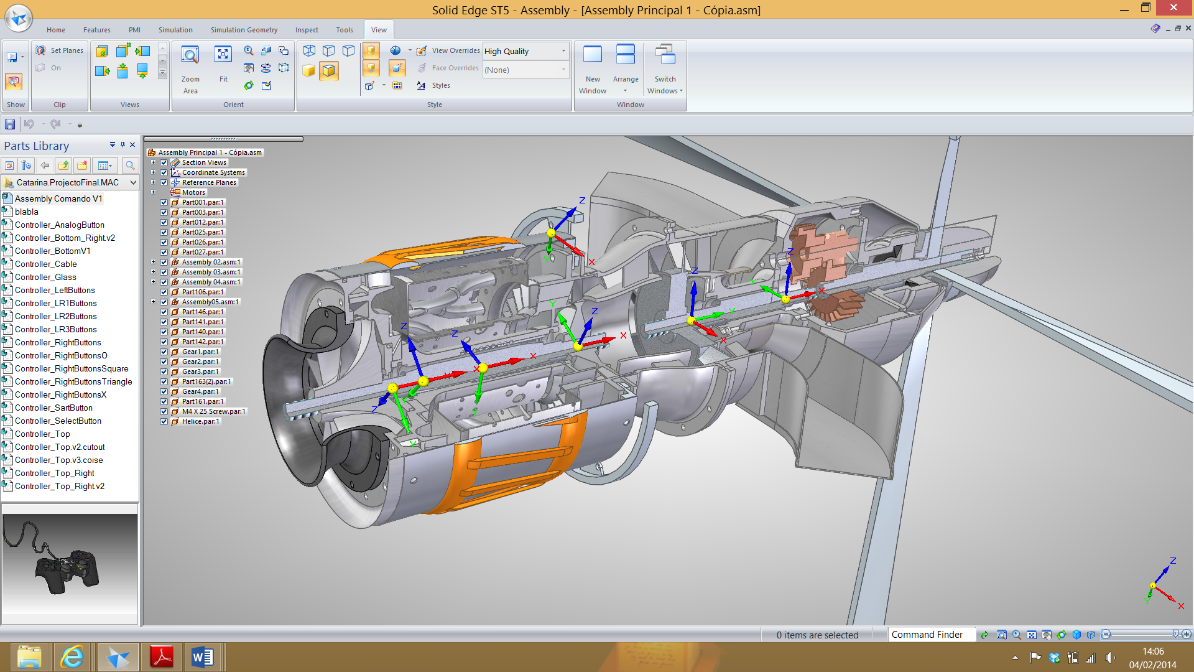
Task: Select the shaded style icon
Action: [x=309, y=70]
